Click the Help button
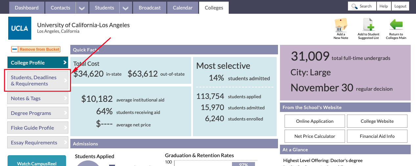416x166 pixels. (383, 6)
